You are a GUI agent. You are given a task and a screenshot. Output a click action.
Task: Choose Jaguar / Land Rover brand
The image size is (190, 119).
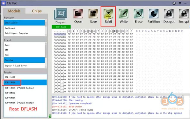pyautogui.click(x=24, y=66)
